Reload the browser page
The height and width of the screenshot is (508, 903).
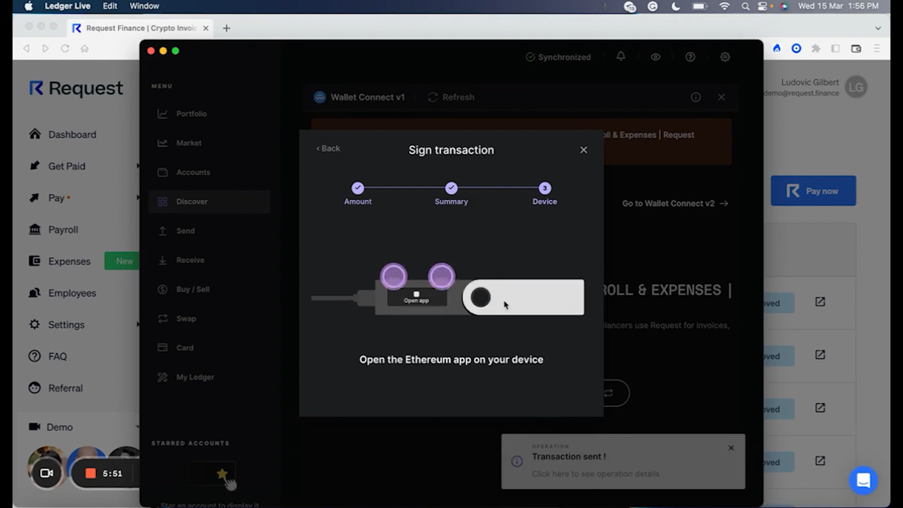[65, 49]
